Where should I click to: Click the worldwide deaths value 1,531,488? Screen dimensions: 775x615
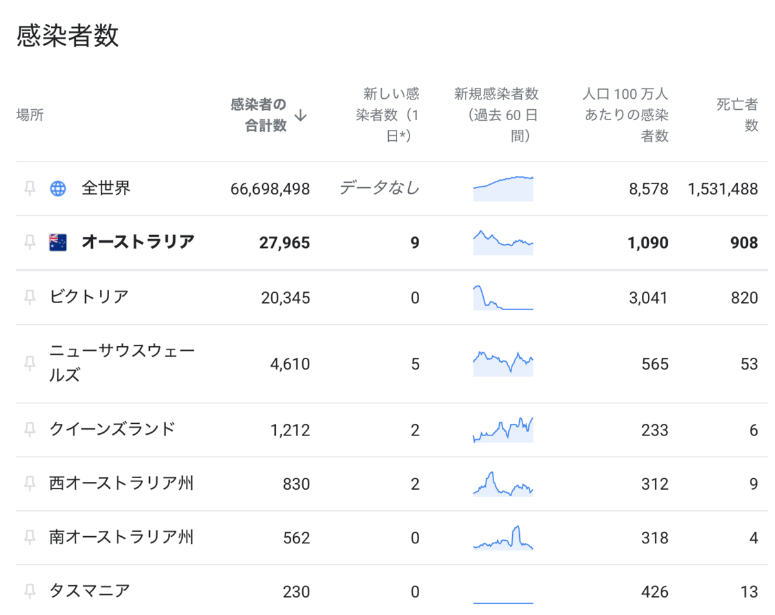click(723, 189)
